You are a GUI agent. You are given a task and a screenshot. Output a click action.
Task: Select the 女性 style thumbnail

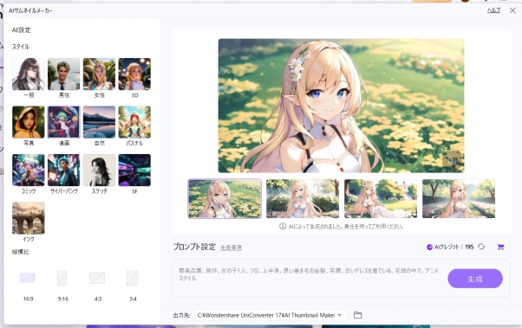[x=99, y=74]
